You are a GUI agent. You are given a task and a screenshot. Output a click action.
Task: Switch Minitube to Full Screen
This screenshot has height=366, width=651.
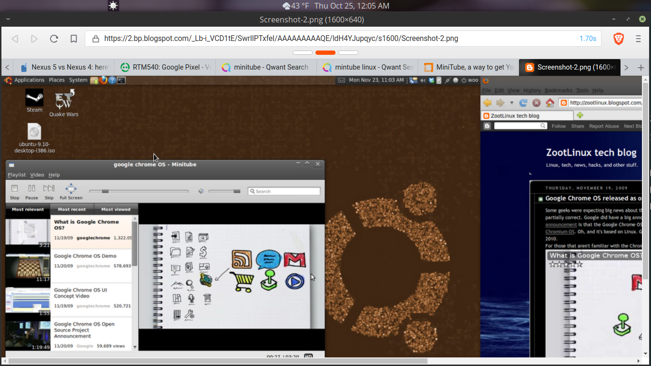point(71,192)
